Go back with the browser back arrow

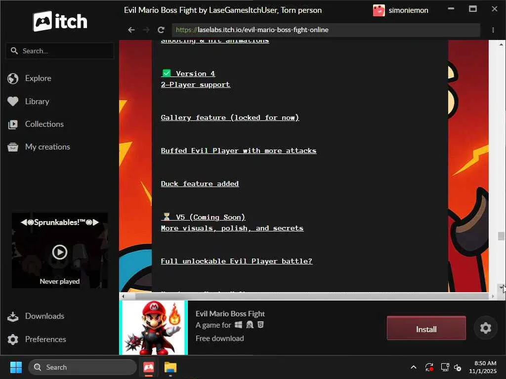point(131,30)
